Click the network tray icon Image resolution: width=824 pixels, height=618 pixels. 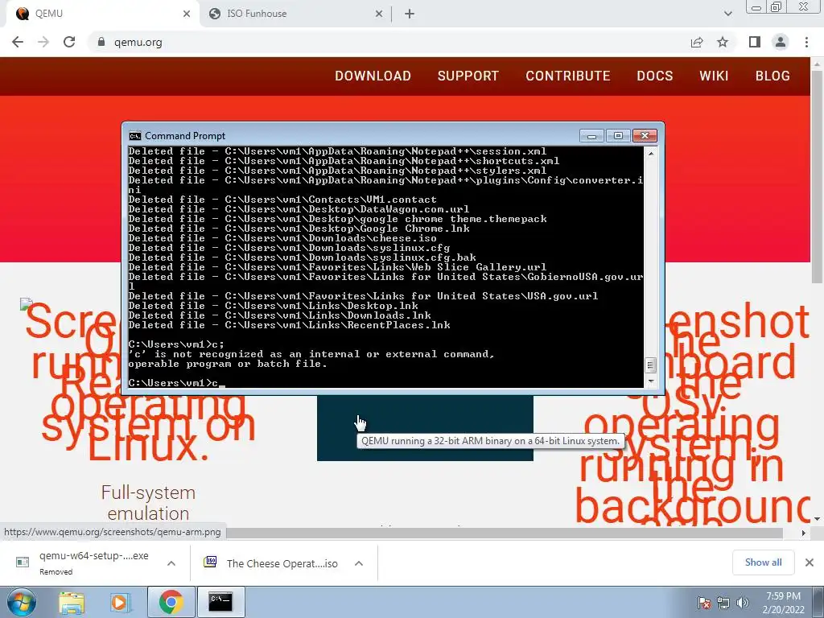pyautogui.click(x=723, y=603)
